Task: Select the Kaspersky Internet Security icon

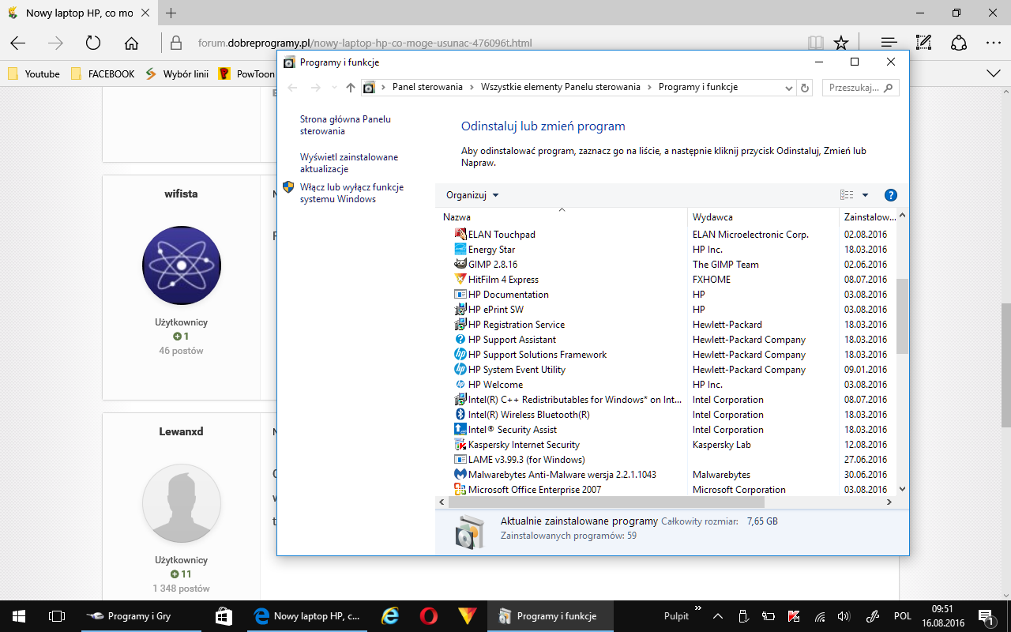Action: coord(460,445)
